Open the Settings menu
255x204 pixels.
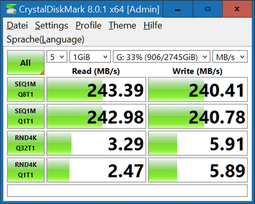[52, 25]
